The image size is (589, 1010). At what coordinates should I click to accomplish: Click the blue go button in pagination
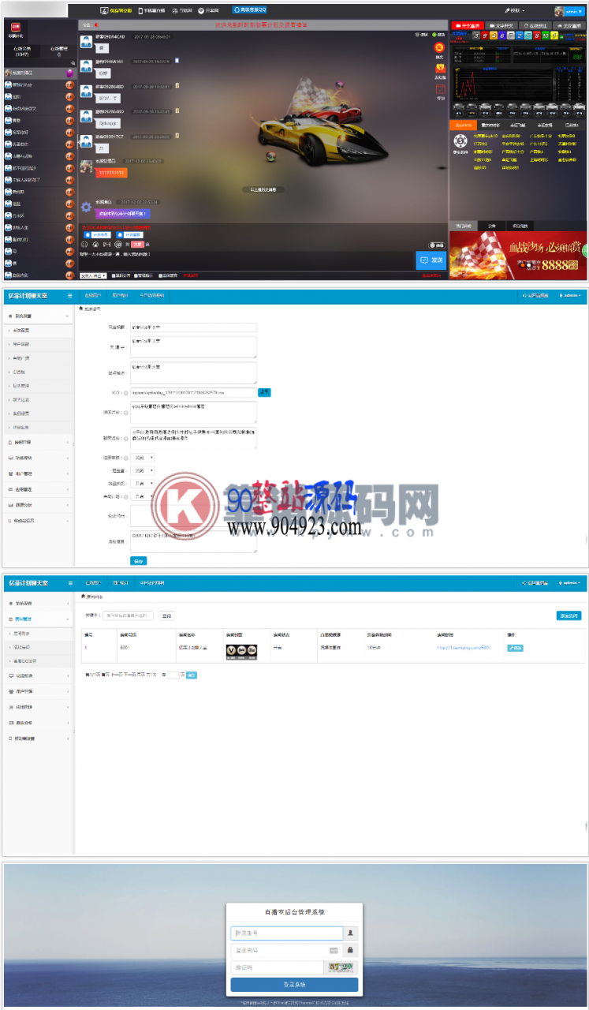pos(191,675)
